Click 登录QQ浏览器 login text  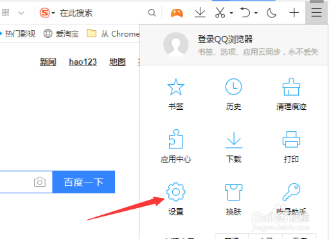(x=225, y=39)
